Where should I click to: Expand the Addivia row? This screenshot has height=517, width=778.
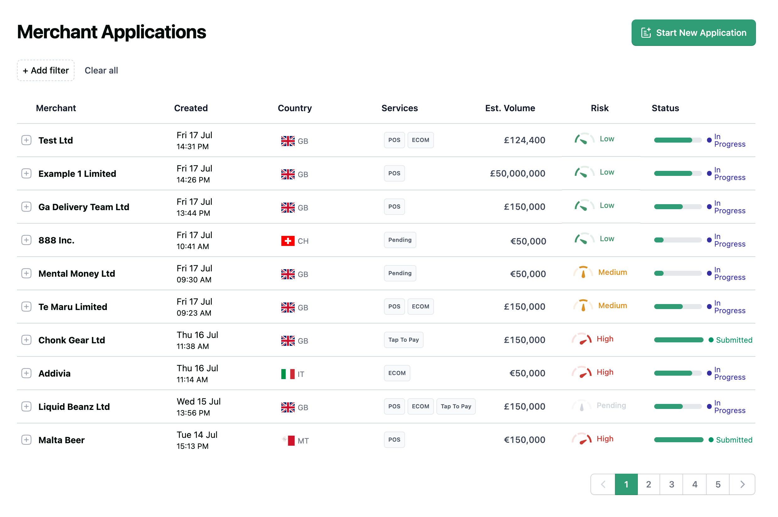tap(26, 373)
